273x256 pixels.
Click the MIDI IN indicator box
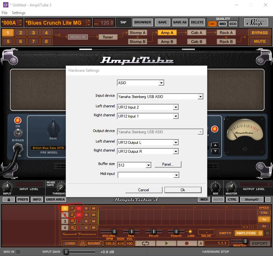(18, 252)
